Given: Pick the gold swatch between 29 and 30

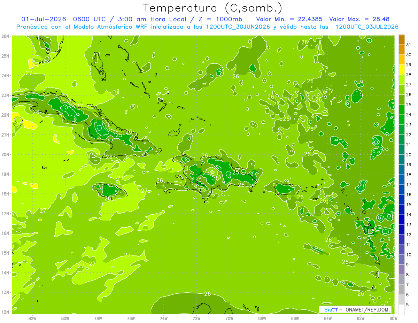Looking at the screenshot, I should (402, 60).
